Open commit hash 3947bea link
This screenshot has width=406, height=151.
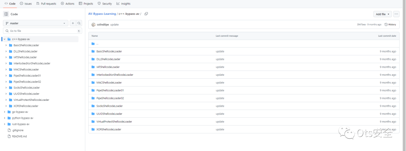pyautogui.click(x=361, y=24)
